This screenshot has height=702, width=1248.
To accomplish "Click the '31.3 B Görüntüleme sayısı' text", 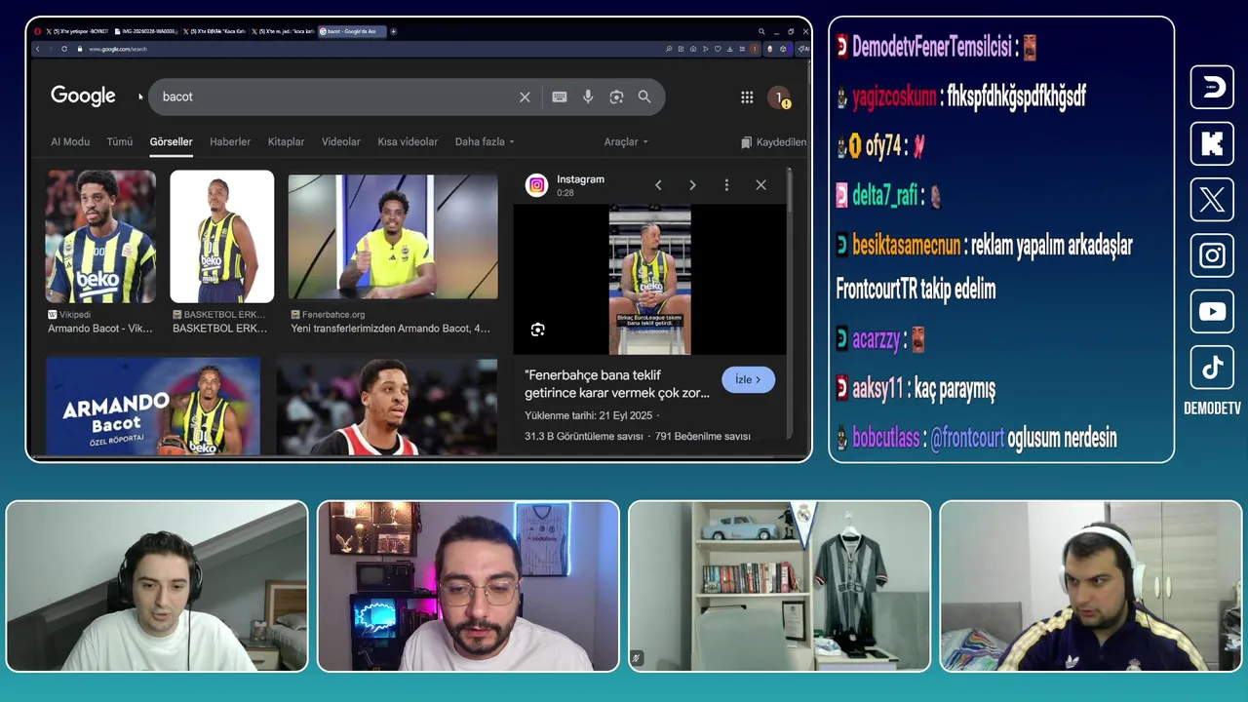I will coord(584,437).
